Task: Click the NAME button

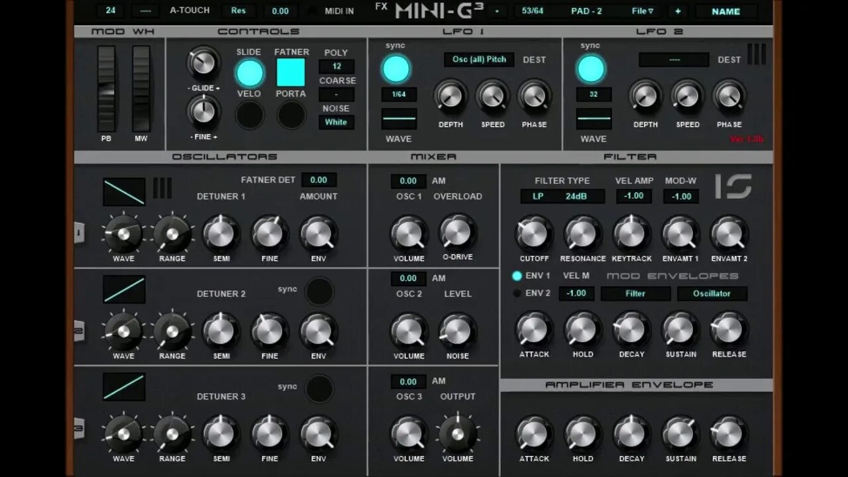Action: pos(725,11)
